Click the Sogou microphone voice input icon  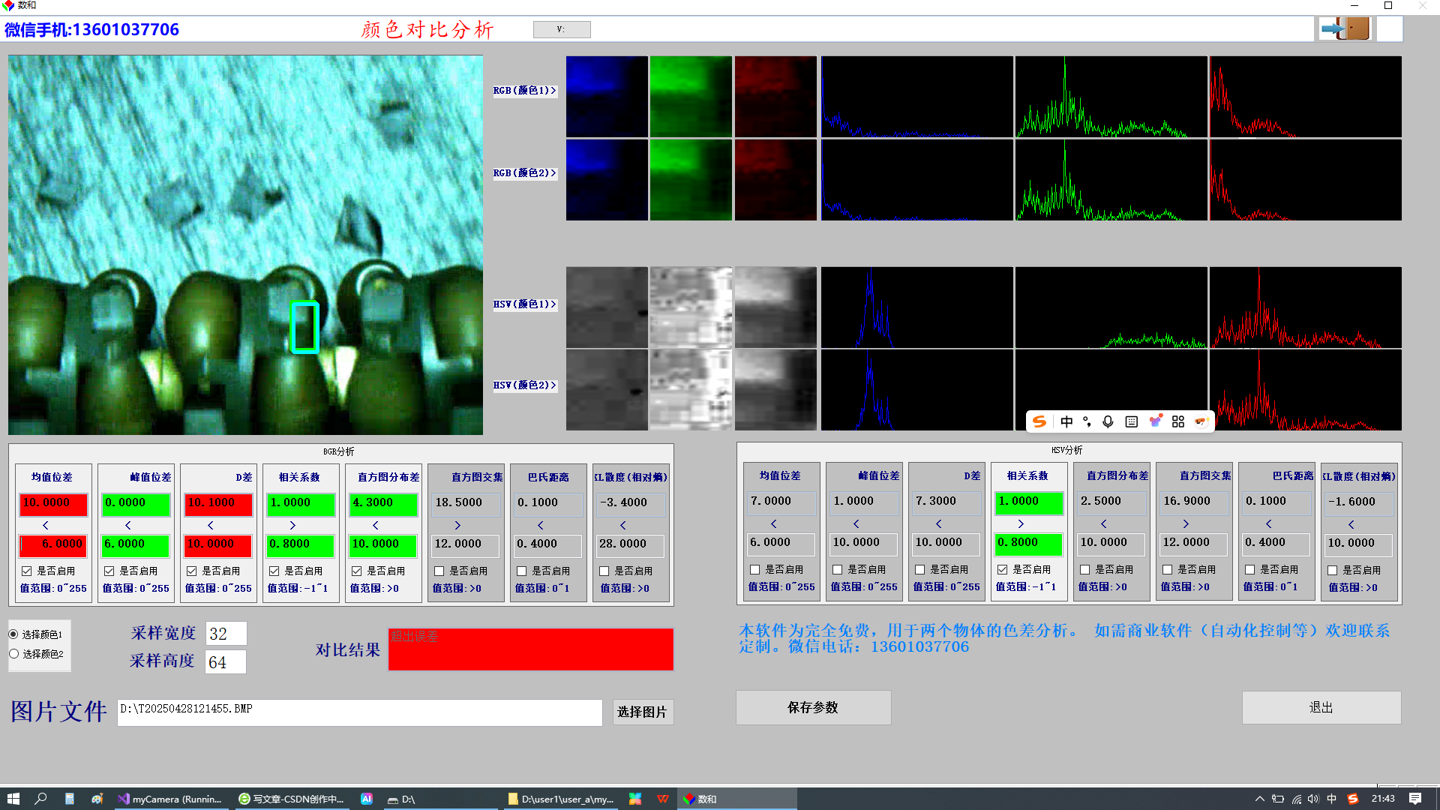pos(1108,421)
